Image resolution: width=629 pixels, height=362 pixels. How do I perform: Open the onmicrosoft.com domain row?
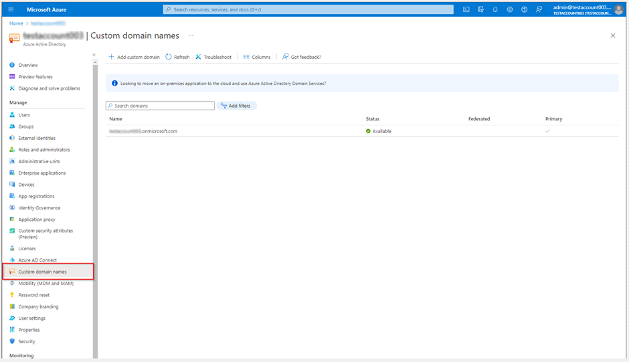tap(362, 131)
